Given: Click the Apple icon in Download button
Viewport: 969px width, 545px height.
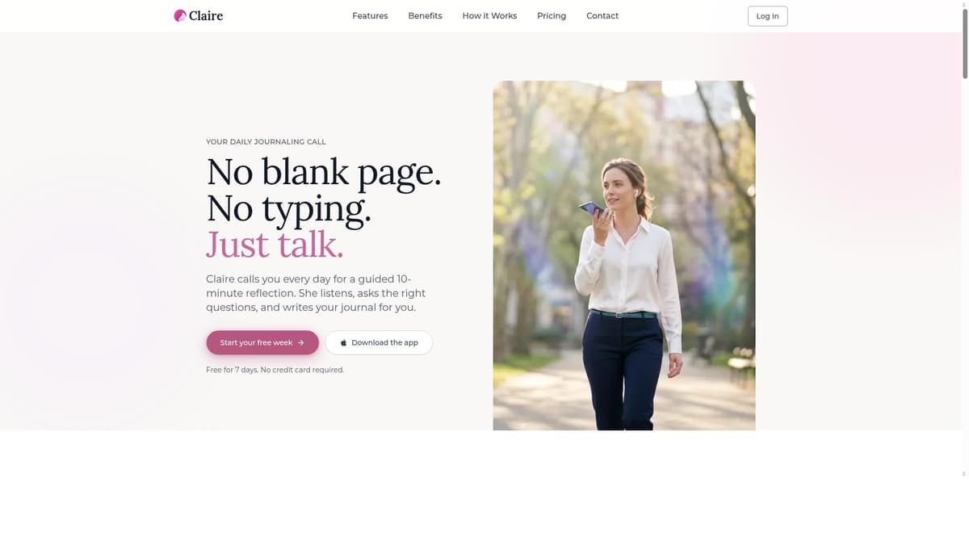Looking at the screenshot, I should coord(343,343).
